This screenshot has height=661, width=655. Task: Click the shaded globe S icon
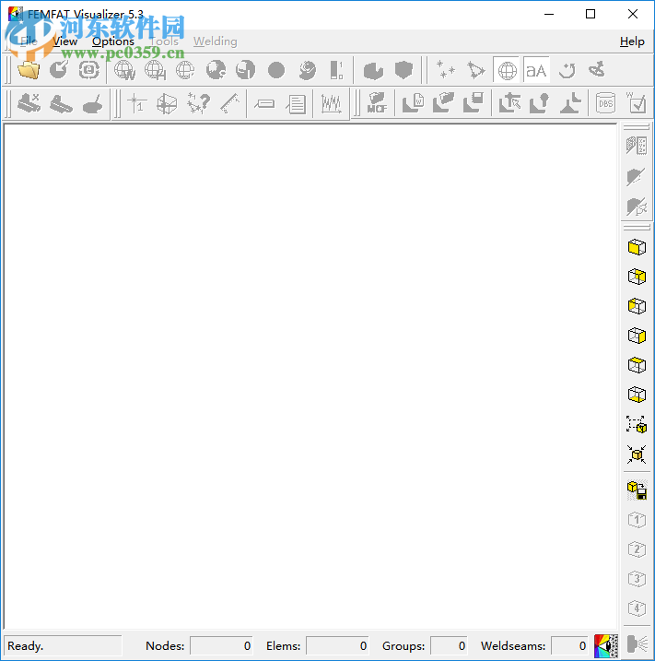click(x=216, y=70)
